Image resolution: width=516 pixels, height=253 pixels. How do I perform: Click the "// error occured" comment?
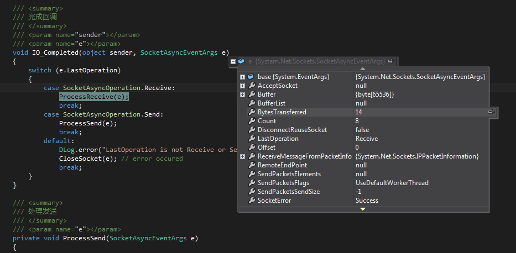152,159
